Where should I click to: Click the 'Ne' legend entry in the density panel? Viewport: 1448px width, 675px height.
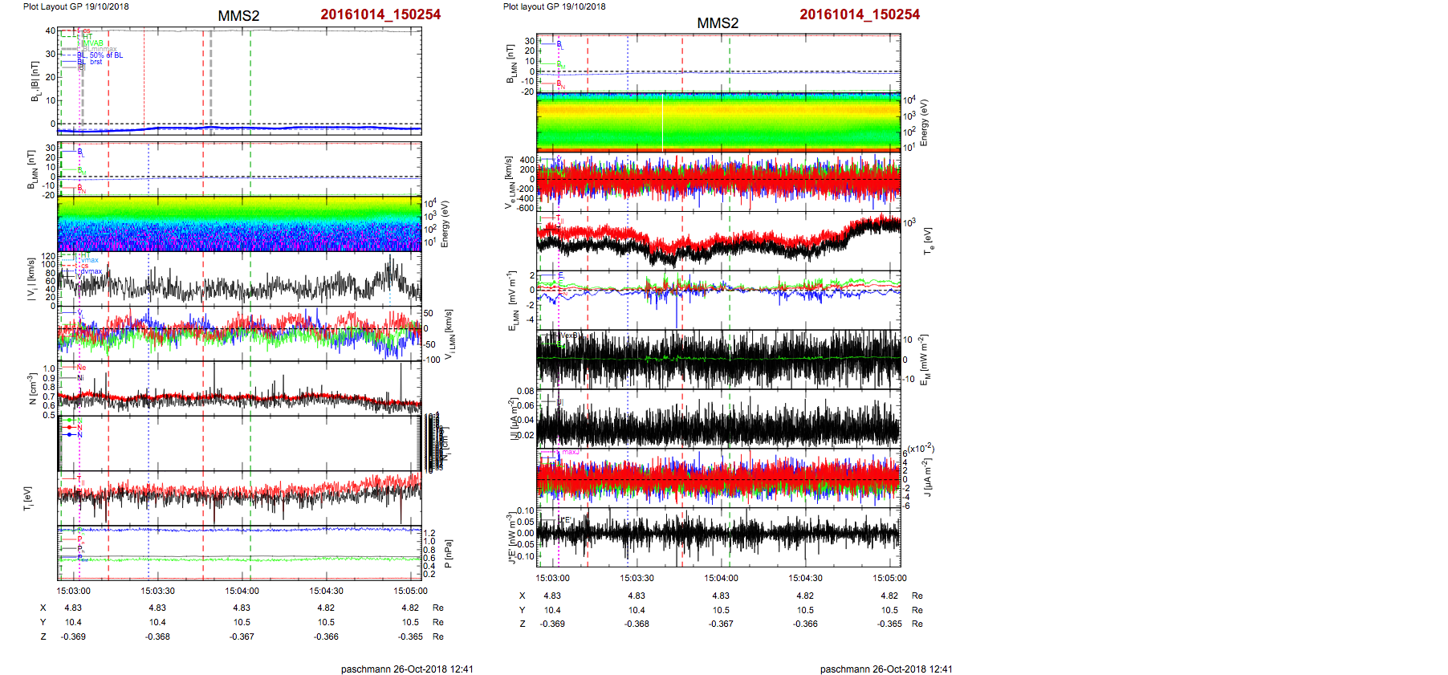coord(81,368)
